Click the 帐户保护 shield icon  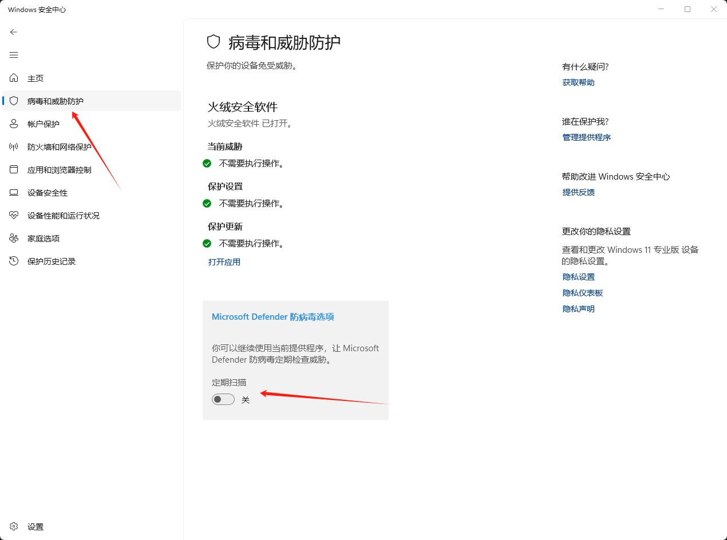tap(14, 124)
